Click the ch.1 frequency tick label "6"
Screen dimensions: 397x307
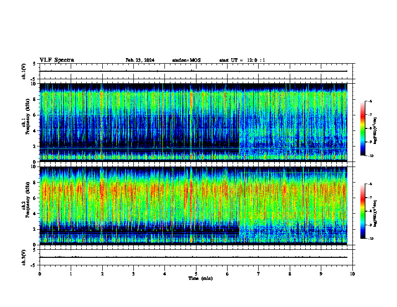35,115
